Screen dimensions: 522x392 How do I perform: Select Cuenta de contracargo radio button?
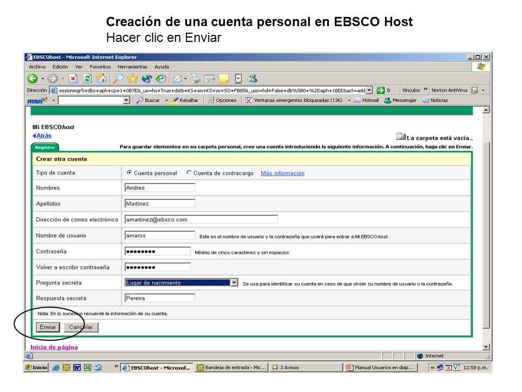pyautogui.click(x=189, y=173)
